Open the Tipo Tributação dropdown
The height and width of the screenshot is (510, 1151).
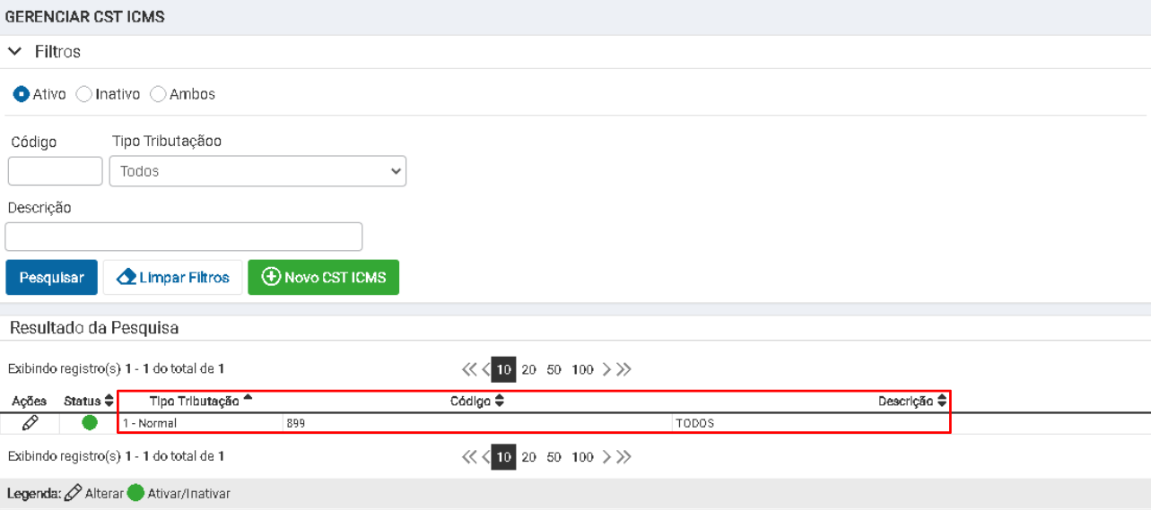pos(257,171)
